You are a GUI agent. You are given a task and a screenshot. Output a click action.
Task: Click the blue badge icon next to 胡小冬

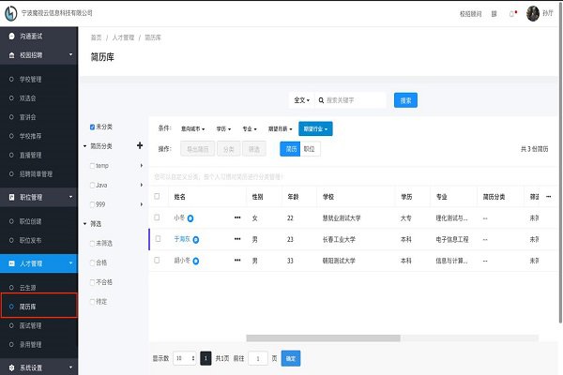click(x=196, y=261)
